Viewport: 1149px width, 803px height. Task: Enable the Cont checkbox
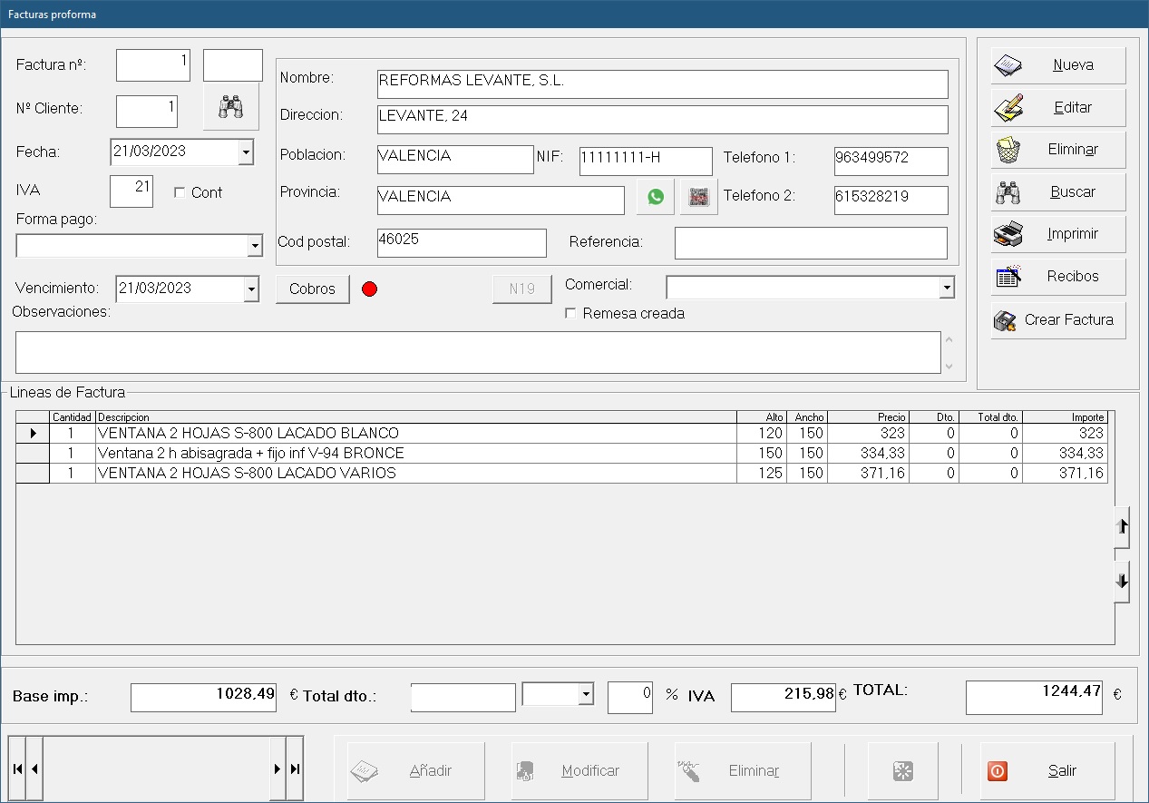(180, 192)
